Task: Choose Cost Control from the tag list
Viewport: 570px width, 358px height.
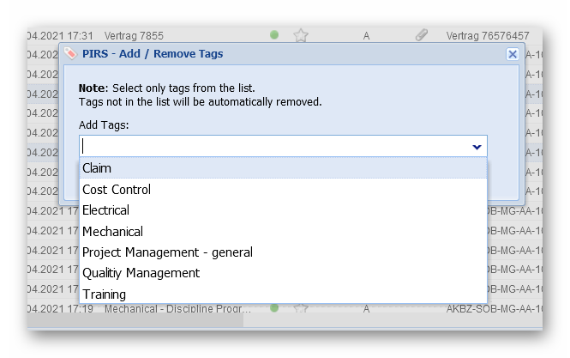Action: 117,190
